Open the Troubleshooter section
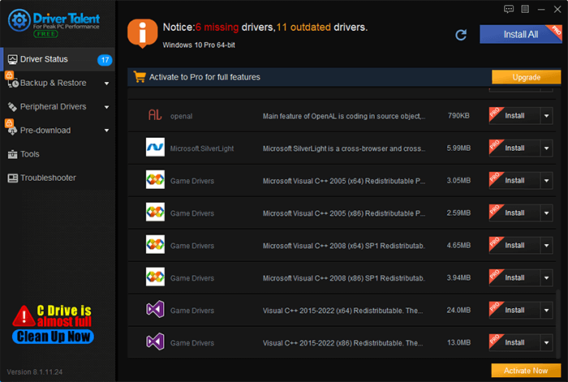 click(x=58, y=178)
